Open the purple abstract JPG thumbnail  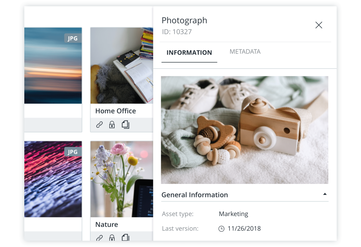click(53, 179)
